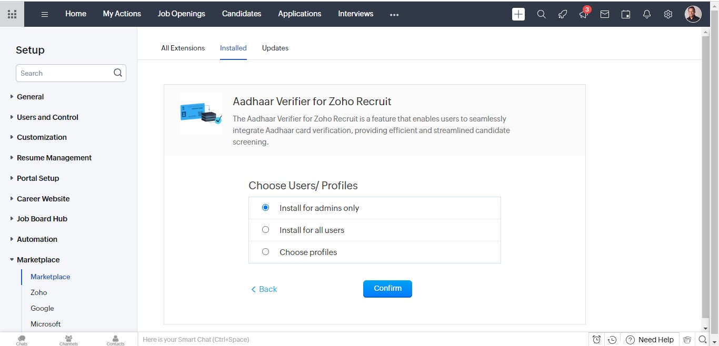
Task: Switch to All Extensions tab
Action: click(183, 48)
